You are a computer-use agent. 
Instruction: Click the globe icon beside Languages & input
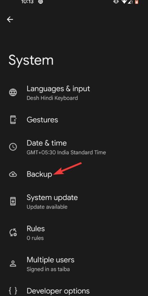point(13,93)
